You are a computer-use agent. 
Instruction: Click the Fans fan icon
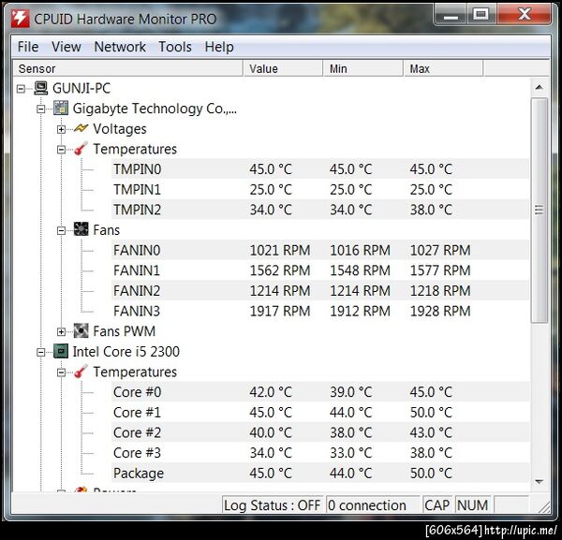click(81, 229)
